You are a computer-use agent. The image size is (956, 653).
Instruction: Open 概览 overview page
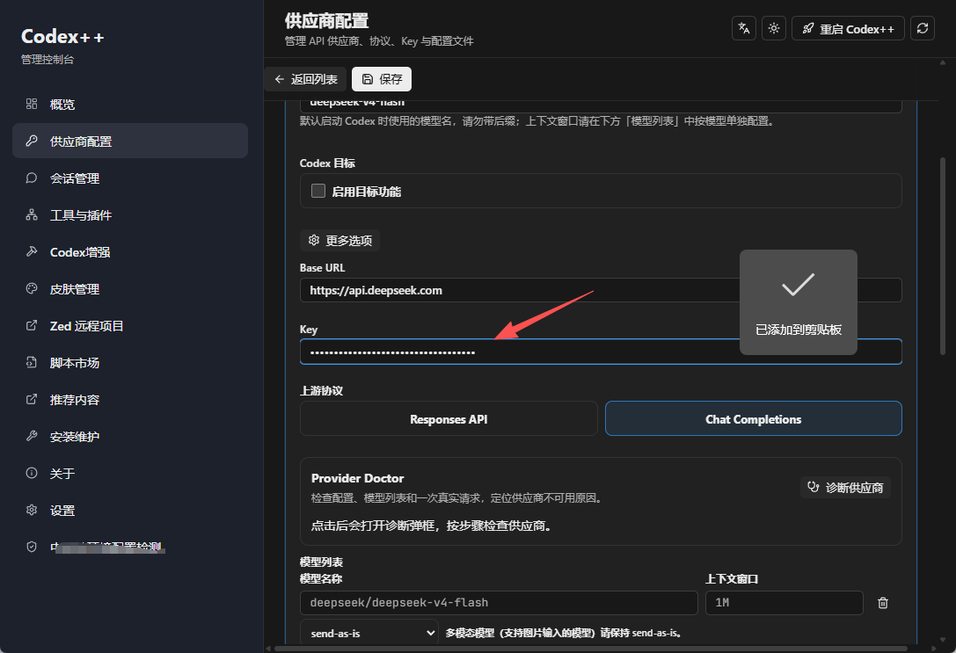tap(130, 105)
